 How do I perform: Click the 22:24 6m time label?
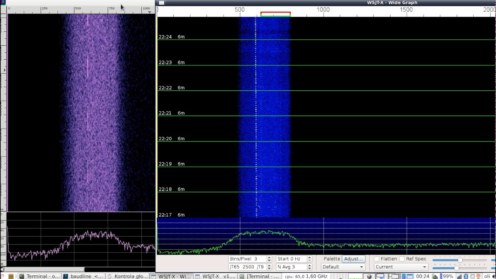coord(172,37)
